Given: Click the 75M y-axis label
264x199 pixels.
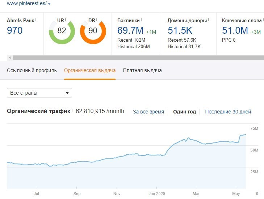Looking at the screenshot, I should click(254, 129).
